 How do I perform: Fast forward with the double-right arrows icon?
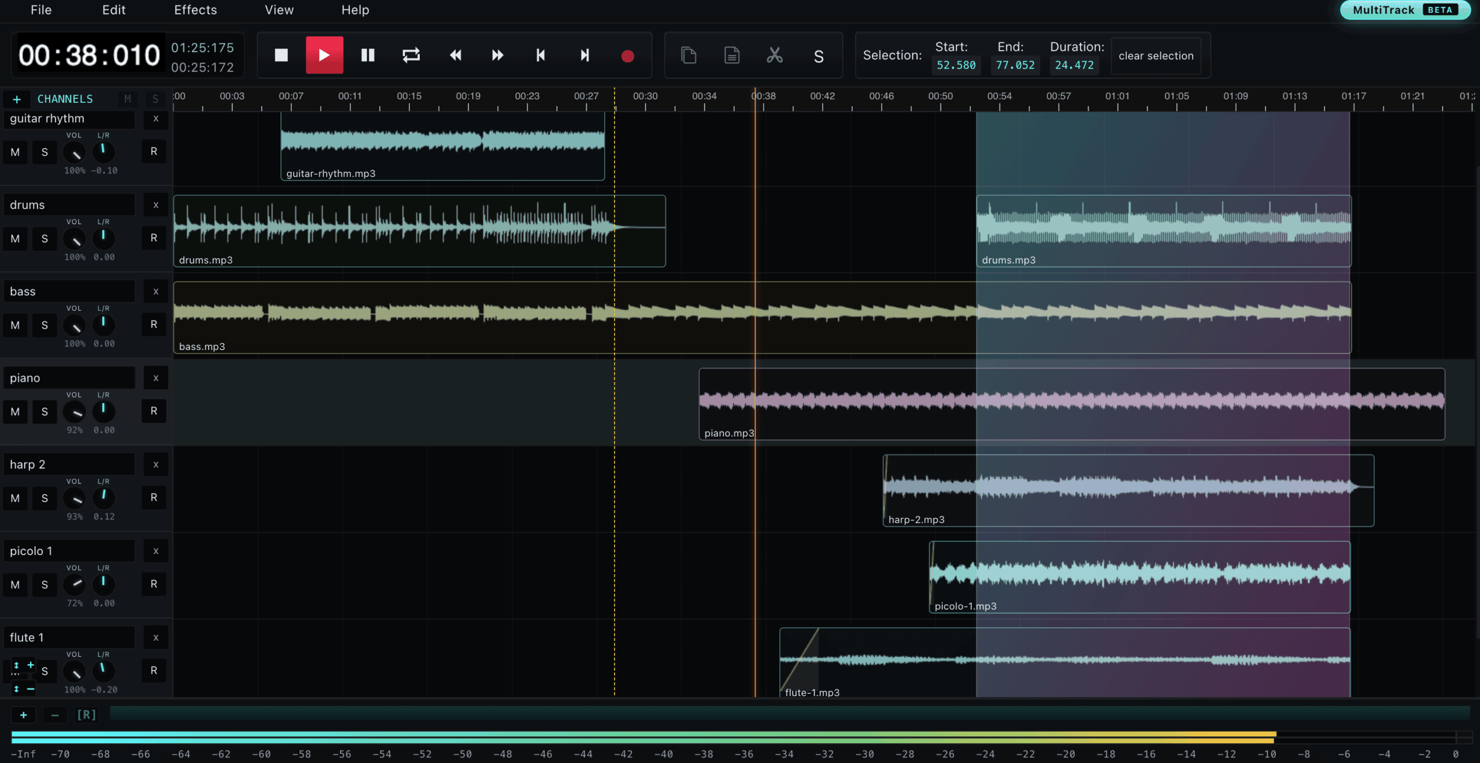click(x=498, y=55)
